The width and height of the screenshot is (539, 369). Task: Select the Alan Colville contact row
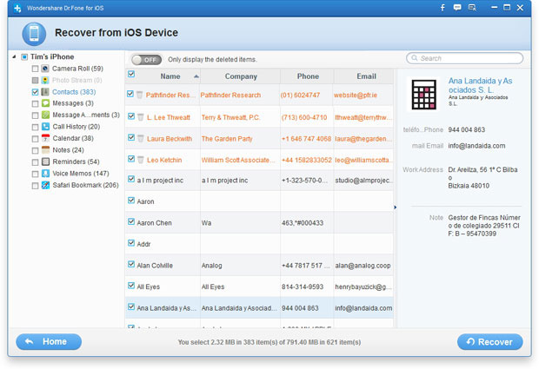[x=259, y=266]
